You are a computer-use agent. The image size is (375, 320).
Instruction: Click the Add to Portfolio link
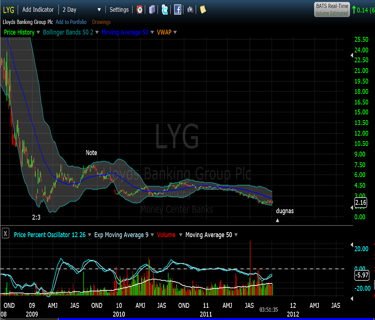pyautogui.click(x=71, y=22)
